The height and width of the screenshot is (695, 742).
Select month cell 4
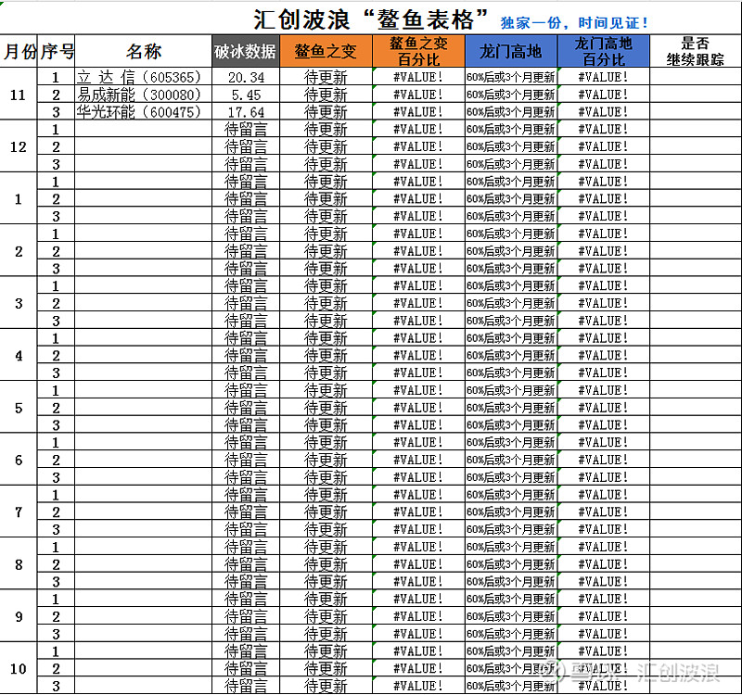[19, 355]
